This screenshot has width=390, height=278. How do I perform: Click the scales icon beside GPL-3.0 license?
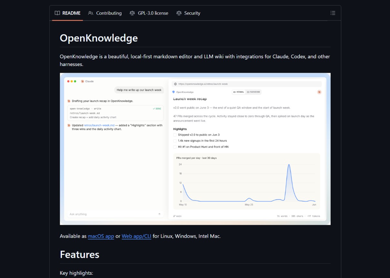tap(132, 13)
